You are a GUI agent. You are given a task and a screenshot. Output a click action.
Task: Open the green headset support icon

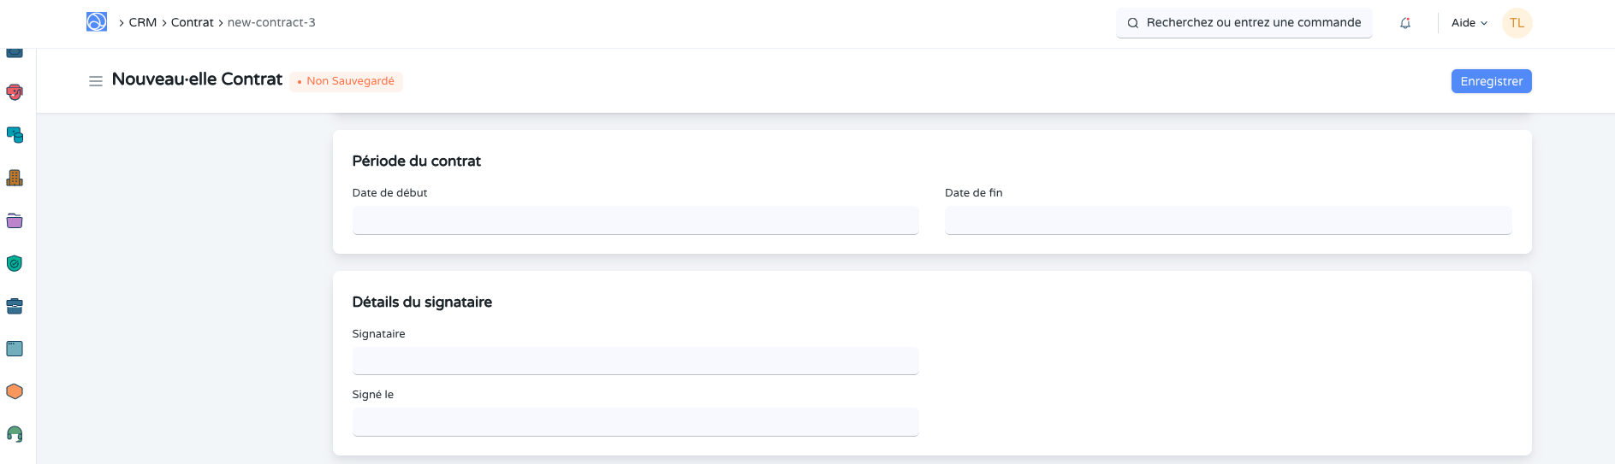point(15,434)
